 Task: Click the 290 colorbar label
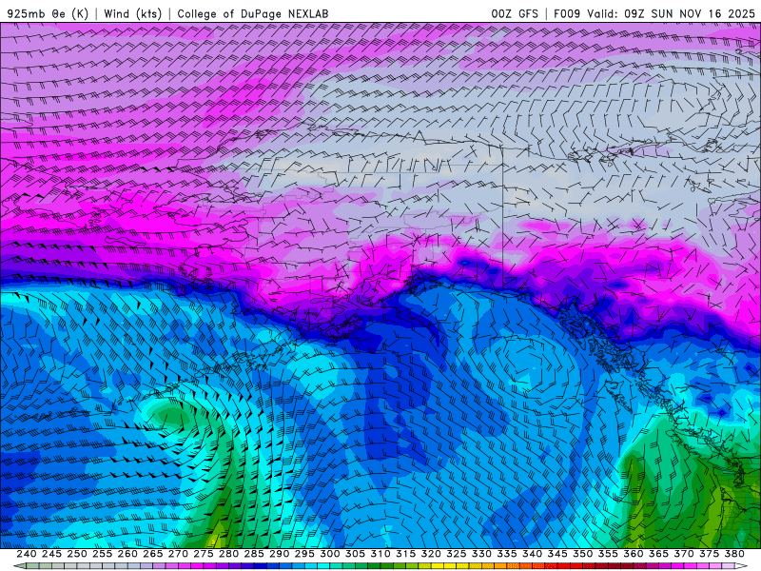coord(279,554)
